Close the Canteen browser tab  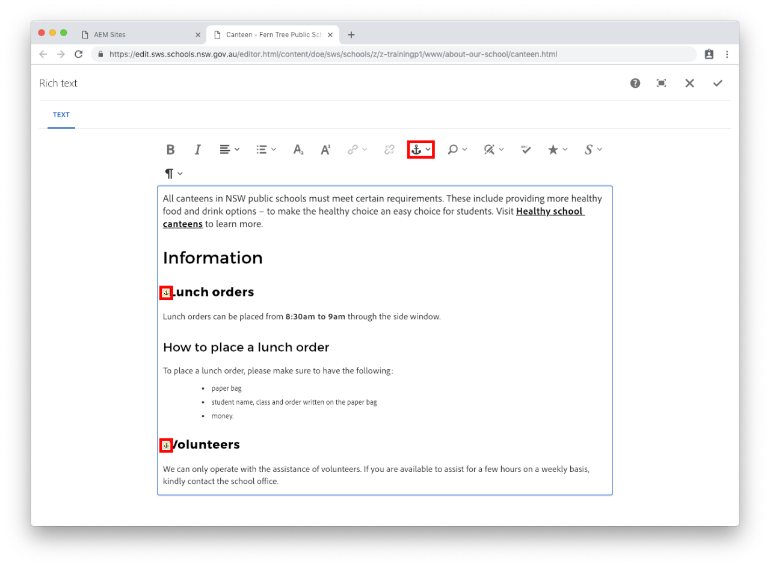[x=330, y=35]
